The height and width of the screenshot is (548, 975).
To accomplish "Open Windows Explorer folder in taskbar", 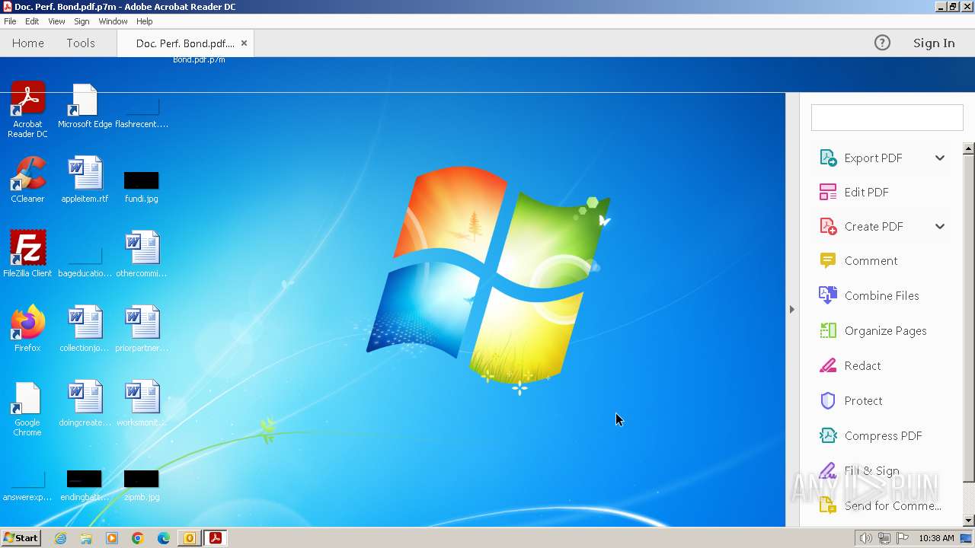I will [x=86, y=538].
